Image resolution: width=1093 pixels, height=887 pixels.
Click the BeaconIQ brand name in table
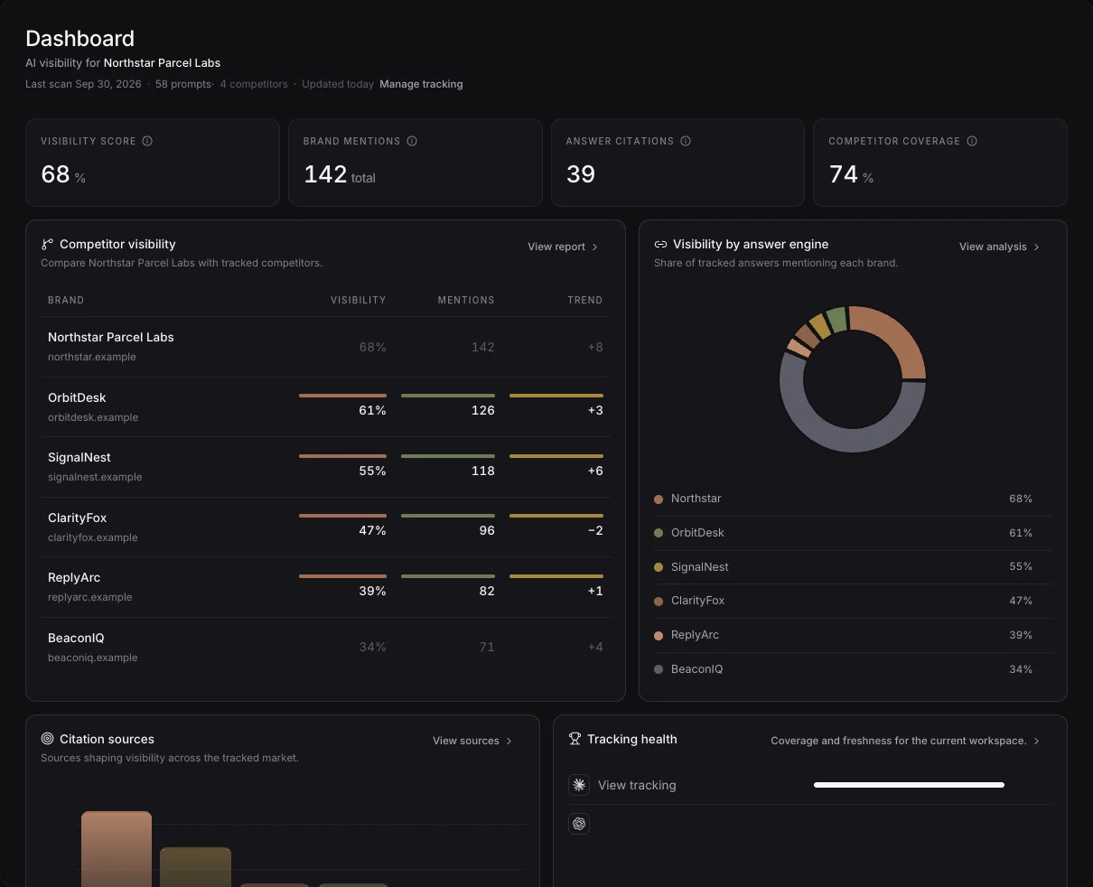(x=76, y=638)
